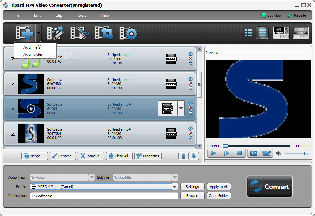Mute the preview audio speaker

coord(279,153)
